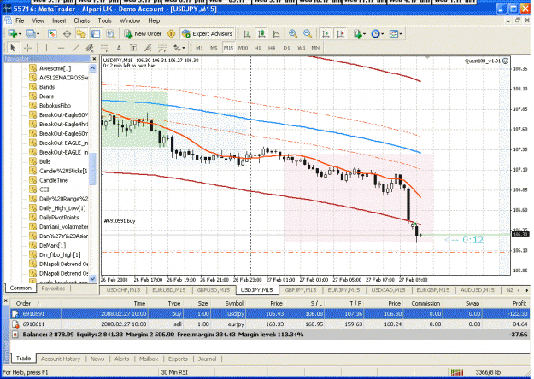The width and height of the screenshot is (534, 379).
Task: Open MetaEditor via yellow diamond icon
Action: pos(171,33)
